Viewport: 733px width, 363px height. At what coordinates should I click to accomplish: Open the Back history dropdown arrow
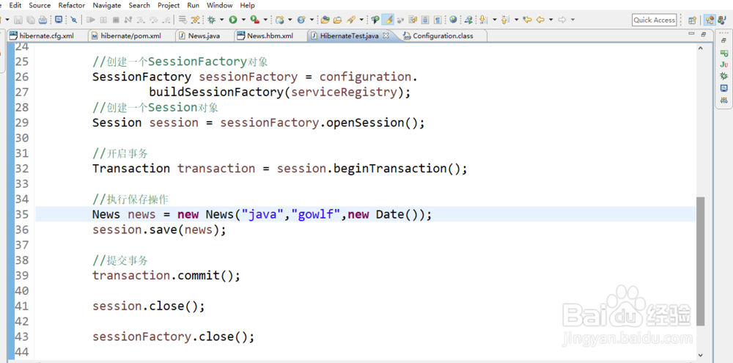(x=550, y=20)
